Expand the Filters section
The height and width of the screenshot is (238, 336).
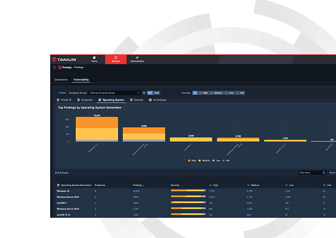click(x=62, y=93)
